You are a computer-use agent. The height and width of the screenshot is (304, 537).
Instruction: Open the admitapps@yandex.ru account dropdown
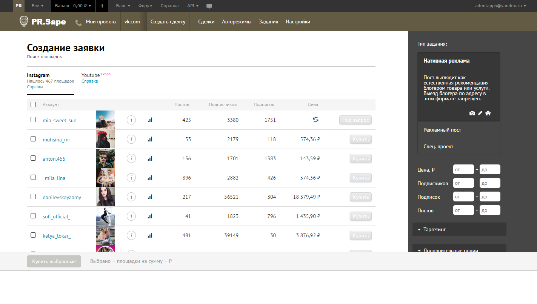500,6
